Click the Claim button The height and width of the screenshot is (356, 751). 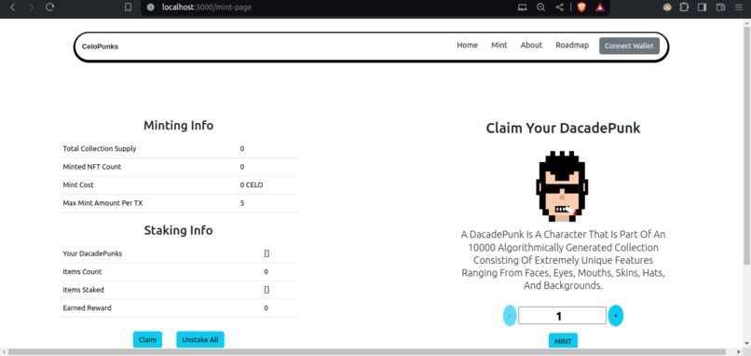click(x=147, y=340)
